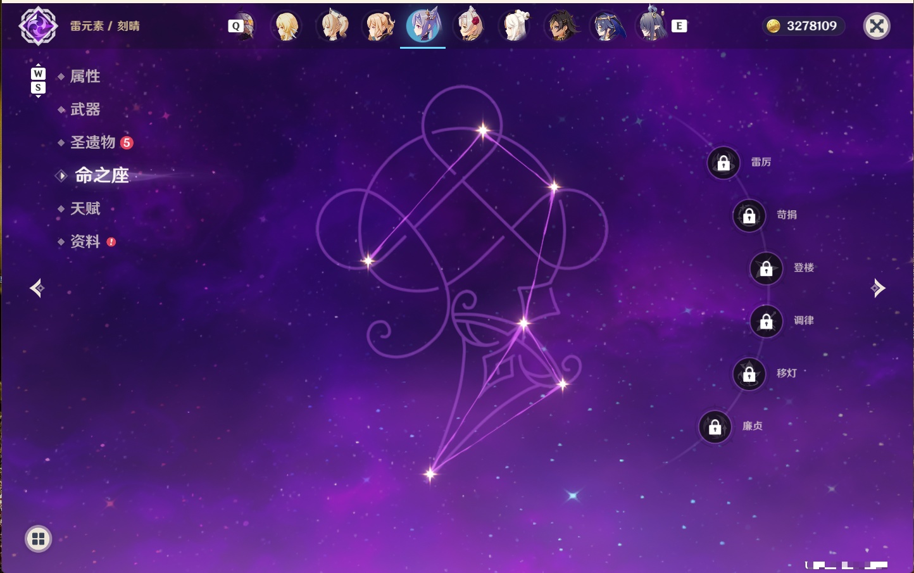Open the 资料 profile tab
Screen dimensions: 914x573
85,241
